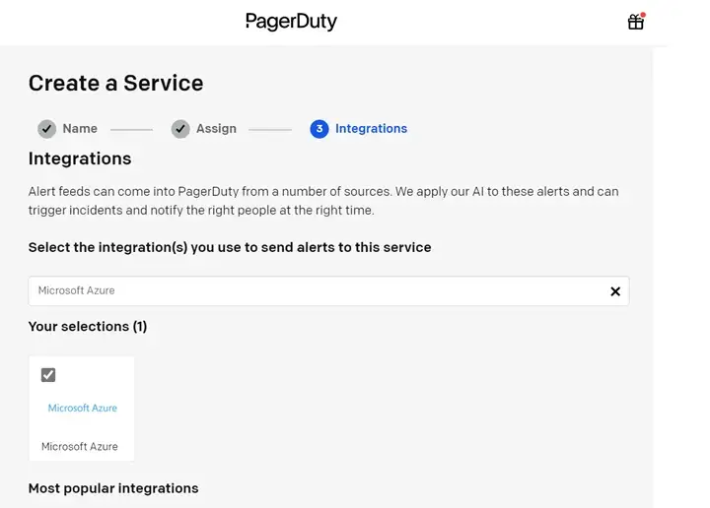
Task: Open the gift box what's-new icon
Action: 635,22
